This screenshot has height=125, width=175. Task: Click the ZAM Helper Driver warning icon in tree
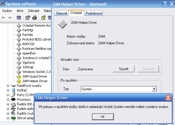(x=19, y=81)
